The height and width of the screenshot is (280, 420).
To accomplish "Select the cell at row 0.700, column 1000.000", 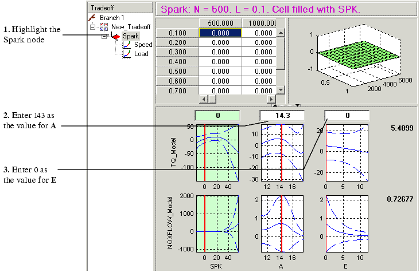I will 259,90.
